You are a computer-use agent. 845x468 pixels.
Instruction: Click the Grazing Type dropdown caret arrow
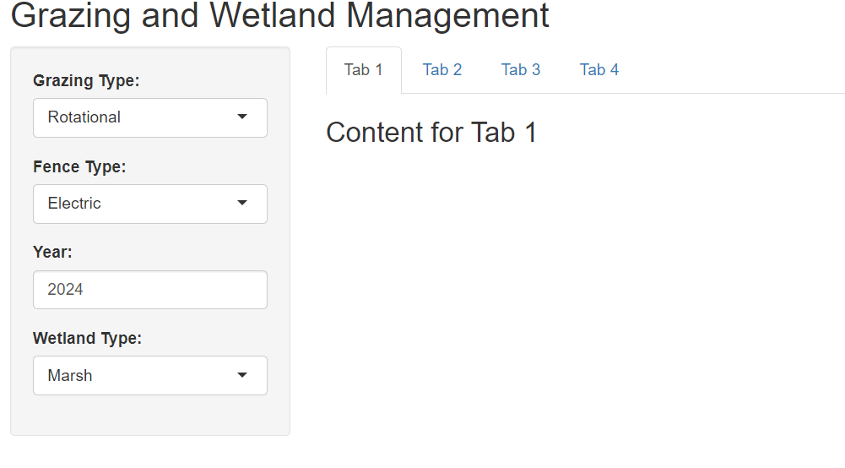coord(242,117)
